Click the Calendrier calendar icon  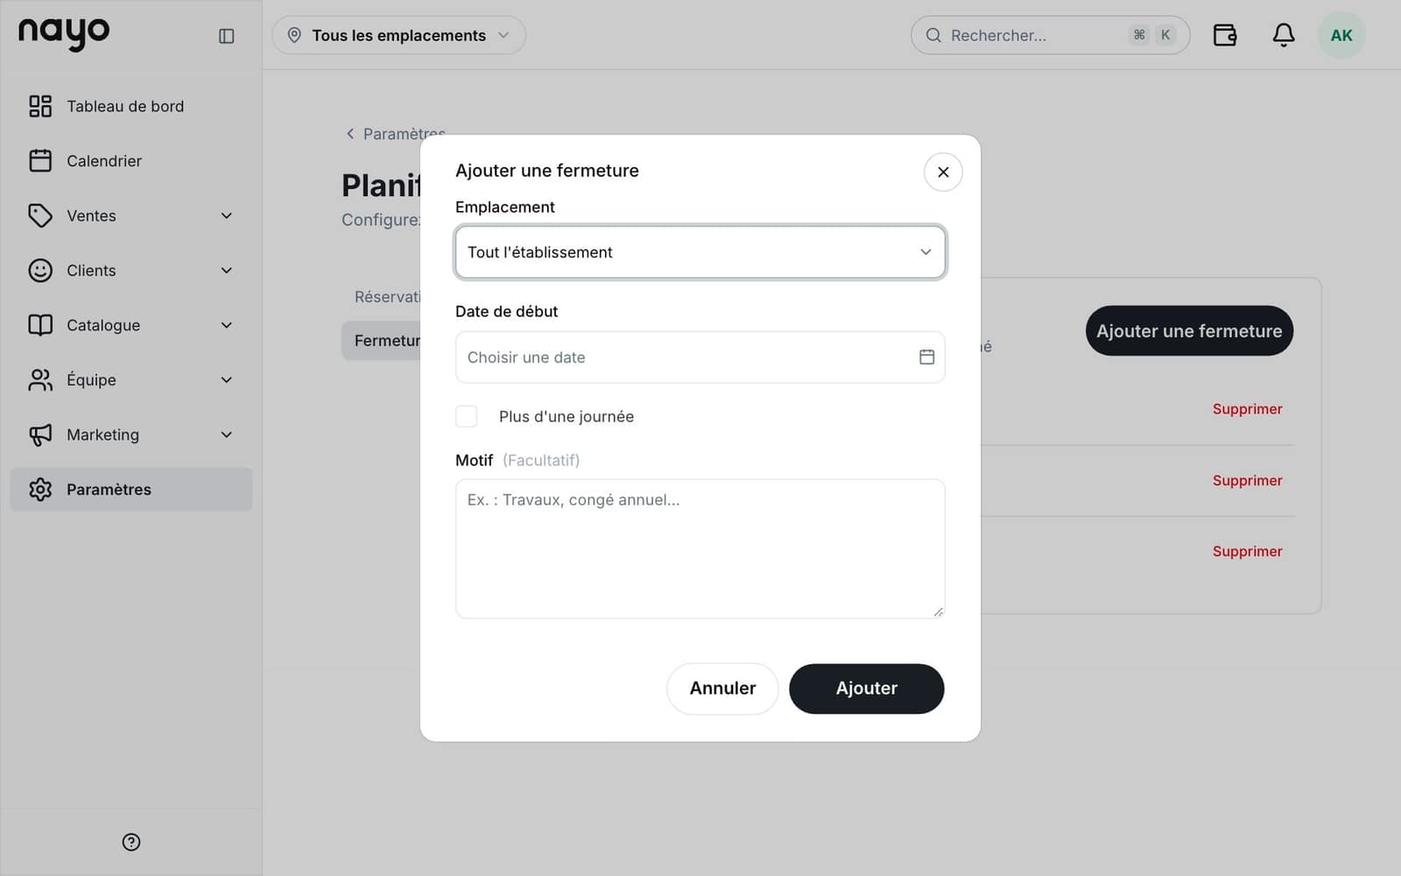(40, 160)
